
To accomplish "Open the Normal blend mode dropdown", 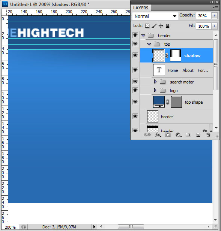I will click(155, 16).
